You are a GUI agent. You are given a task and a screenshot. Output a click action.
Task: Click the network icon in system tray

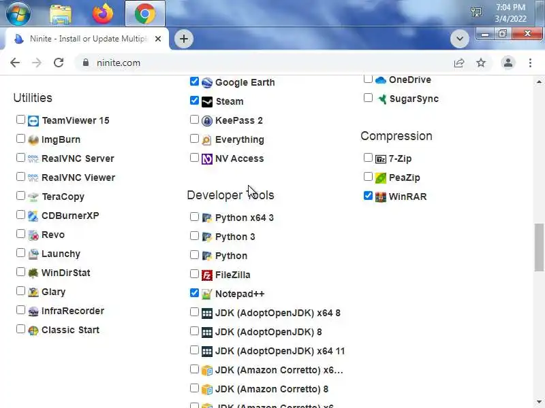pos(476,13)
